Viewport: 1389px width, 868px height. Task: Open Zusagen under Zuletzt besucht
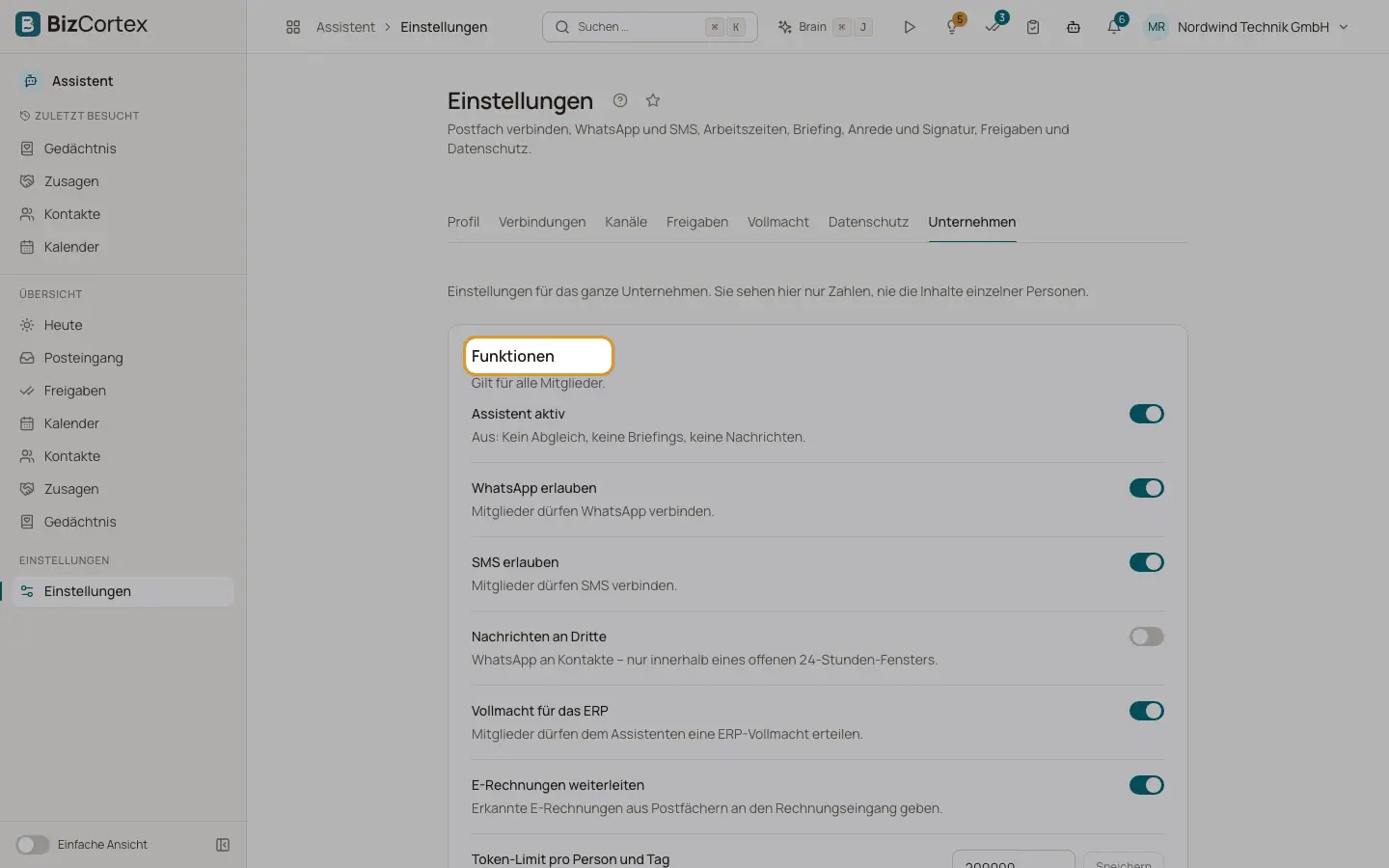point(123,181)
